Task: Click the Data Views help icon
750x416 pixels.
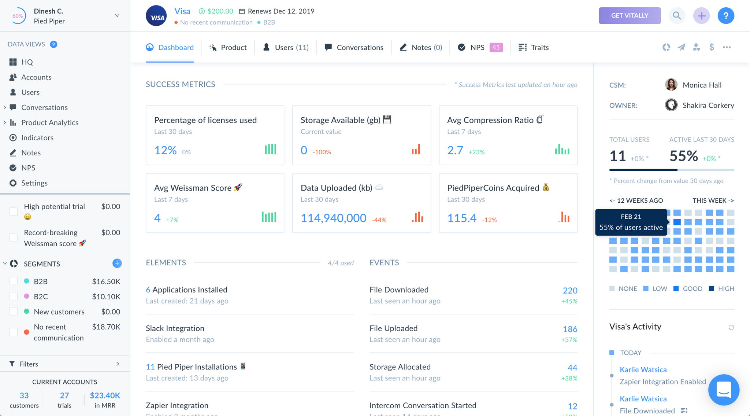Action: pos(53,44)
